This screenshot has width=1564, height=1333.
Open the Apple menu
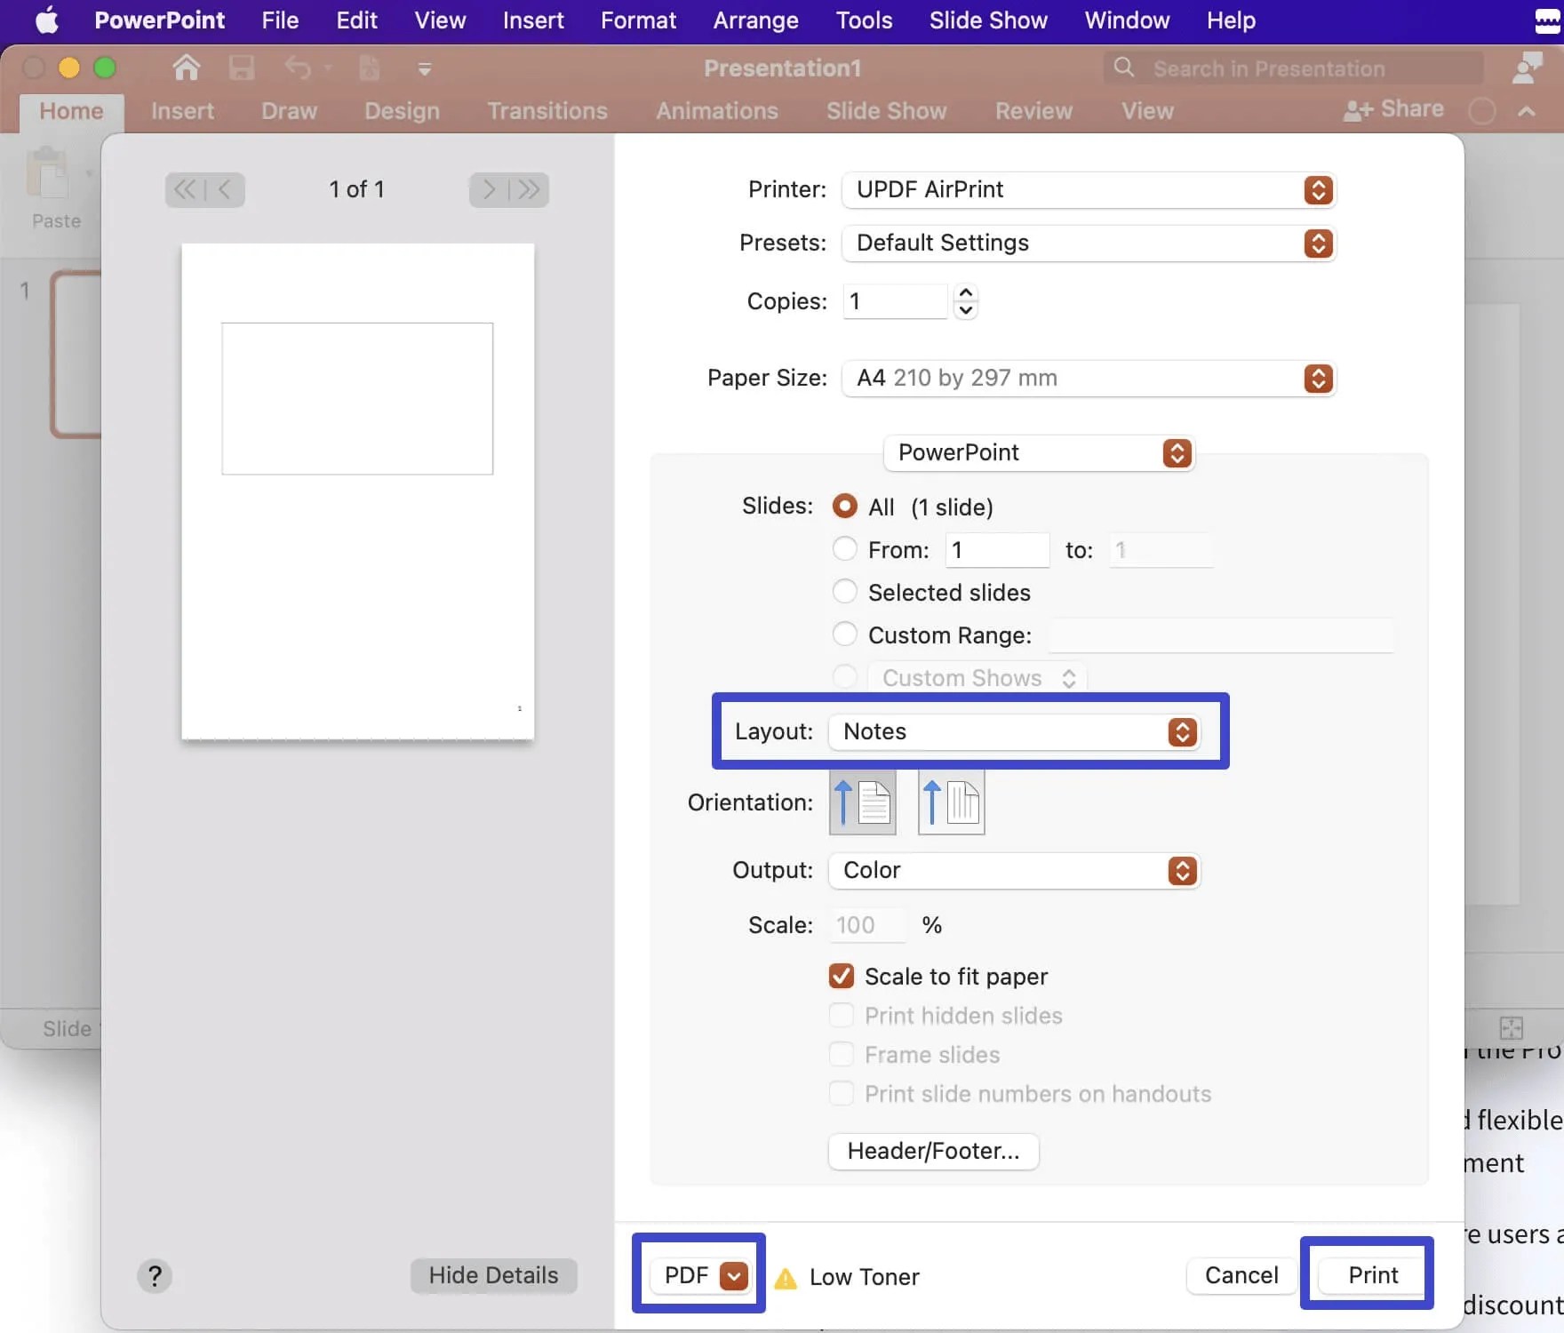(46, 20)
